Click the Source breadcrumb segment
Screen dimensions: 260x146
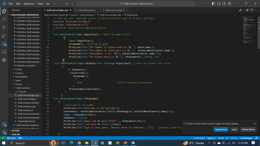pos(74,15)
